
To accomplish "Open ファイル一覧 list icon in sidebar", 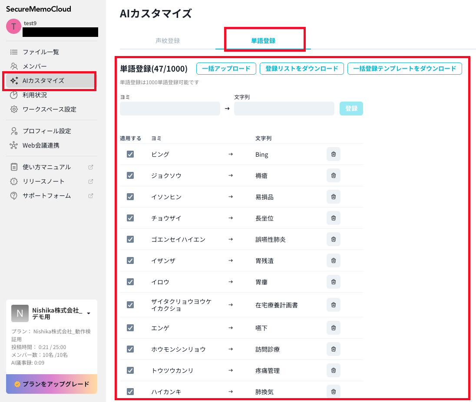I will pyautogui.click(x=14, y=52).
